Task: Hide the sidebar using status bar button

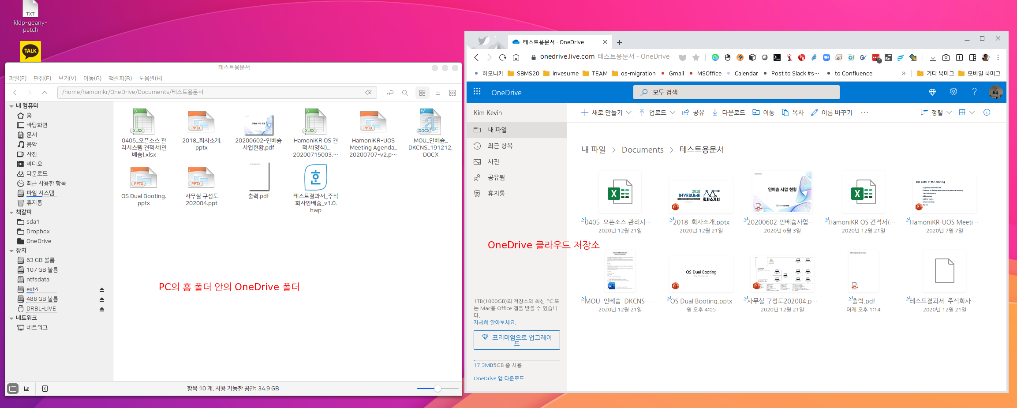Action: (45, 389)
